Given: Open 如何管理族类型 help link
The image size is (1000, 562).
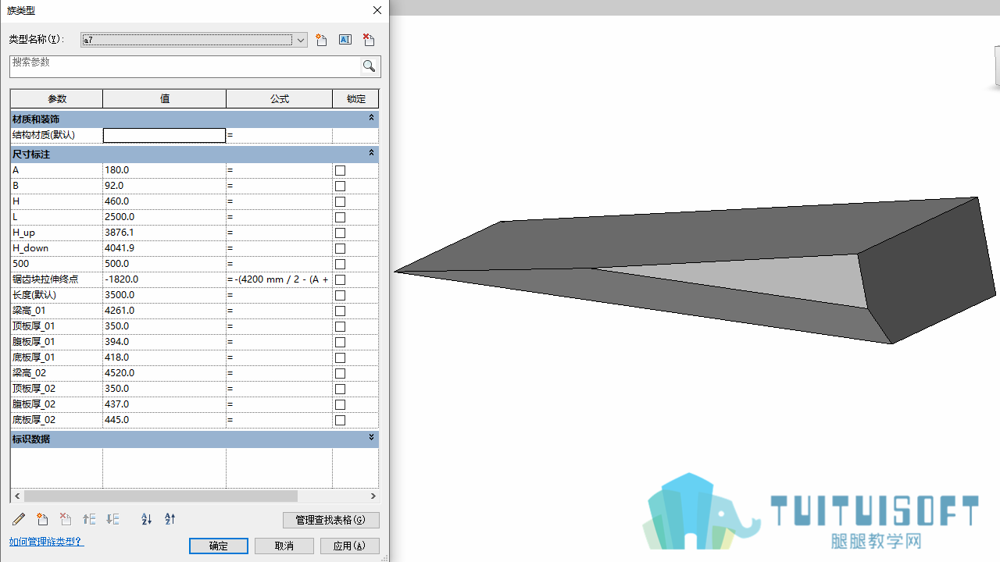Looking at the screenshot, I should (46, 541).
